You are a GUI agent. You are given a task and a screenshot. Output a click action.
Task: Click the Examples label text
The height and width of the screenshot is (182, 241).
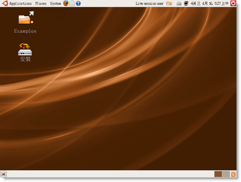25,31
